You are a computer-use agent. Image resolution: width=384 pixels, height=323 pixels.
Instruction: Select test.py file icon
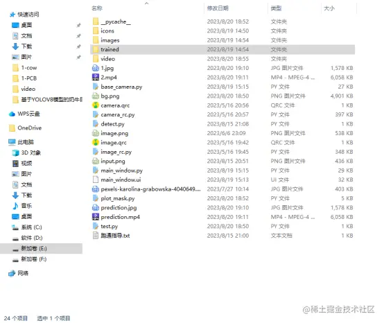(96, 226)
